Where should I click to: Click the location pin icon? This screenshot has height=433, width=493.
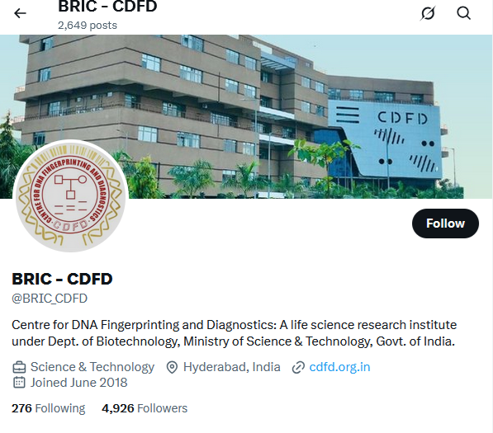[172, 367]
